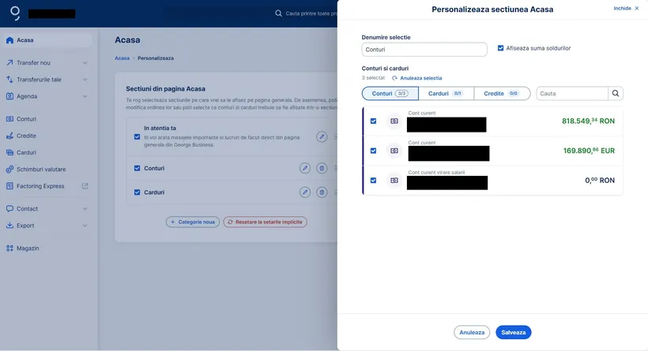The image size is (648, 351).
Task: Toggle Afiseaza suma soldurilor checkbox
Action: click(x=500, y=48)
